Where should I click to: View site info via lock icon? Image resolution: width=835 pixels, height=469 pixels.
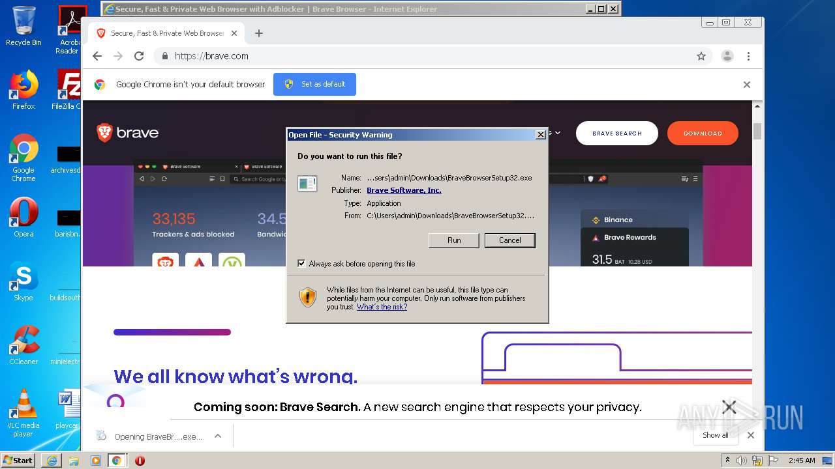[x=164, y=56]
